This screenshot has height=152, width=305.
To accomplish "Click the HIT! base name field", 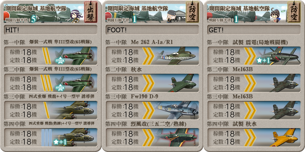I will pyautogui.click(x=51, y=30).
